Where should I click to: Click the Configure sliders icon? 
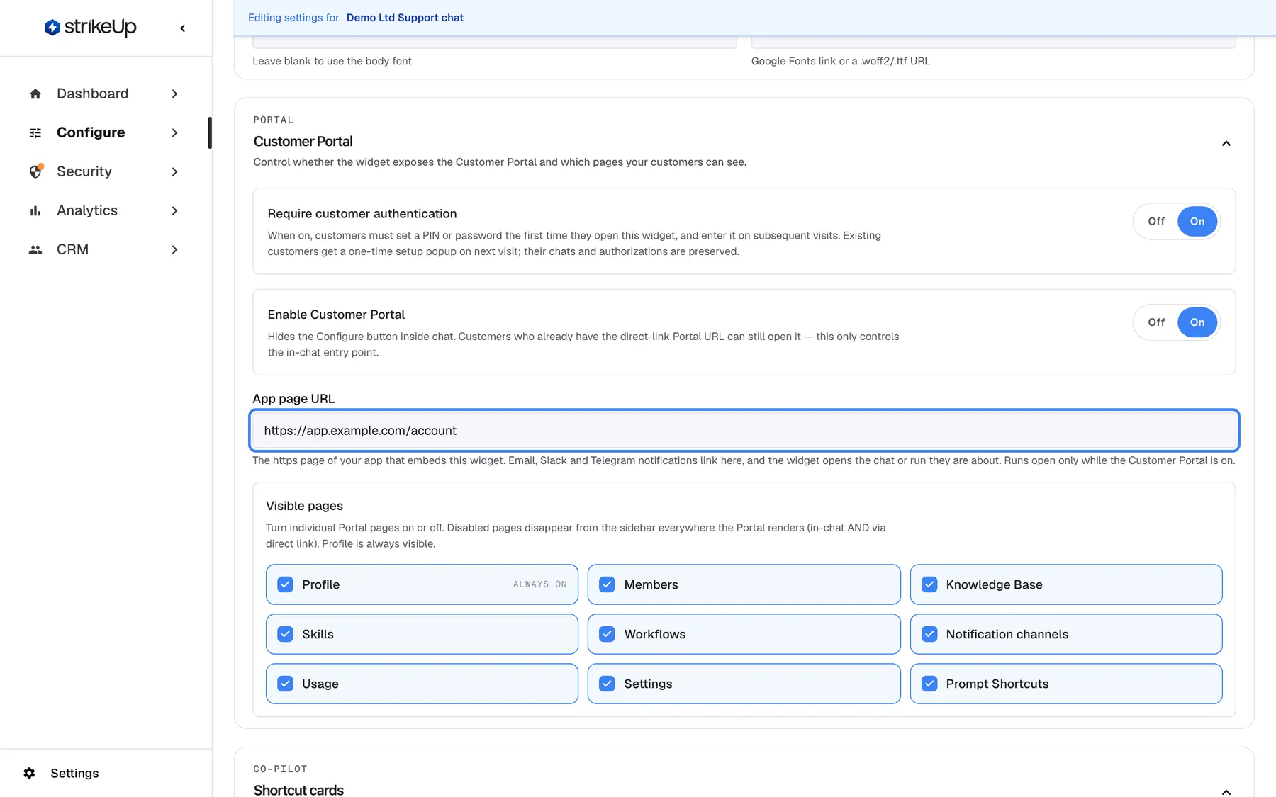(x=35, y=132)
